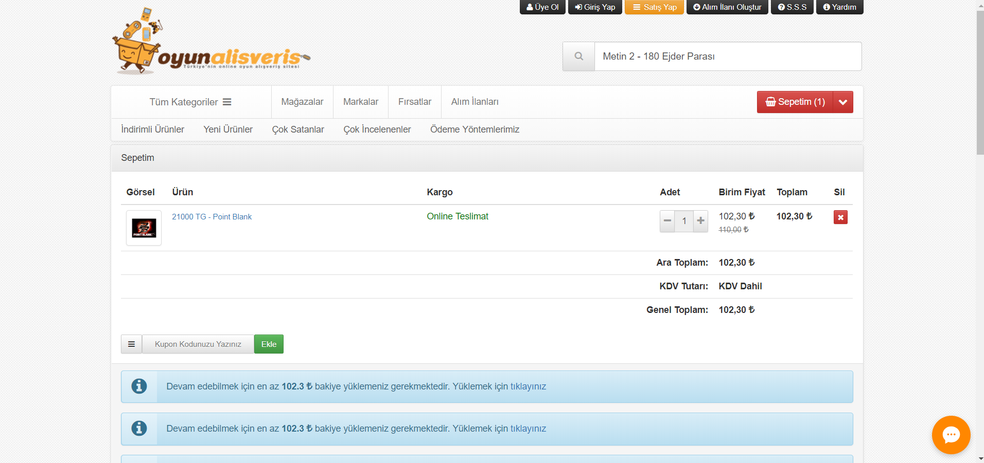Click quantity field showing 1
Screen dimensions: 984x463
pos(684,221)
